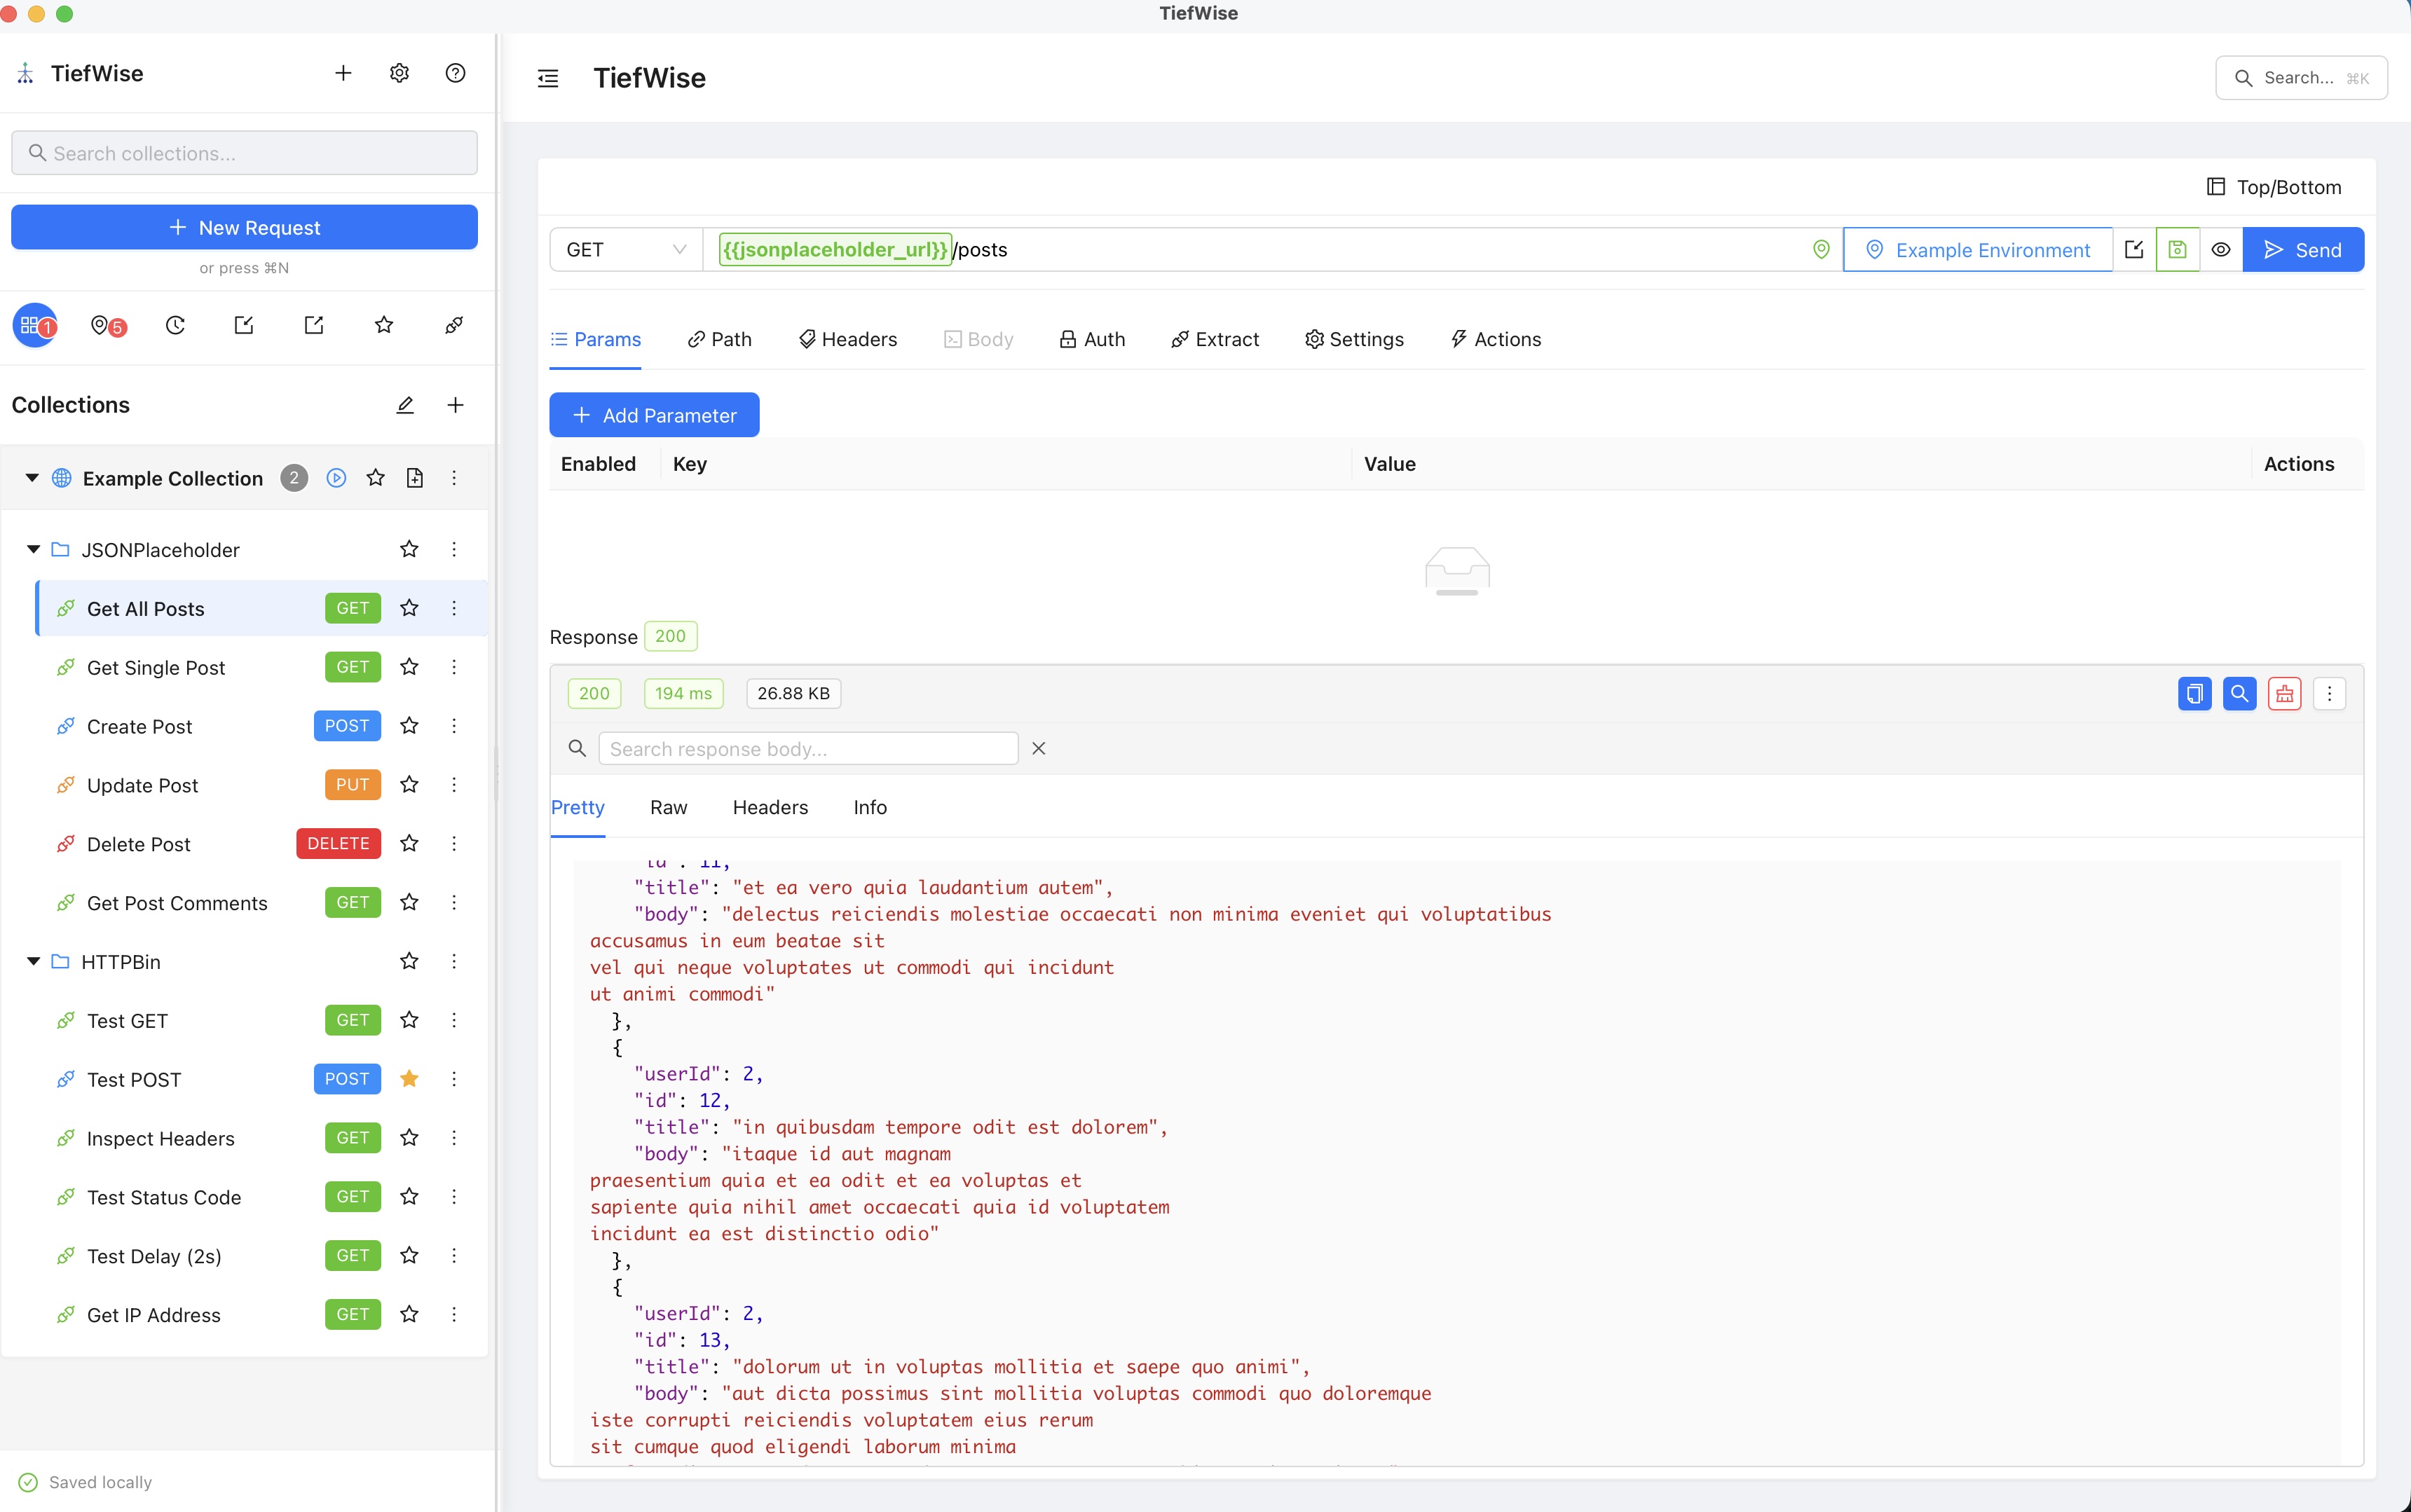Open three-dot menu for Update Post
Image resolution: width=2411 pixels, height=1512 pixels.
(454, 785)
